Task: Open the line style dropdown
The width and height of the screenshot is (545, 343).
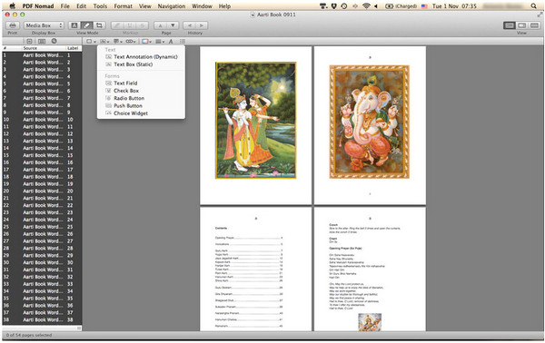Action: coord(160,42)
